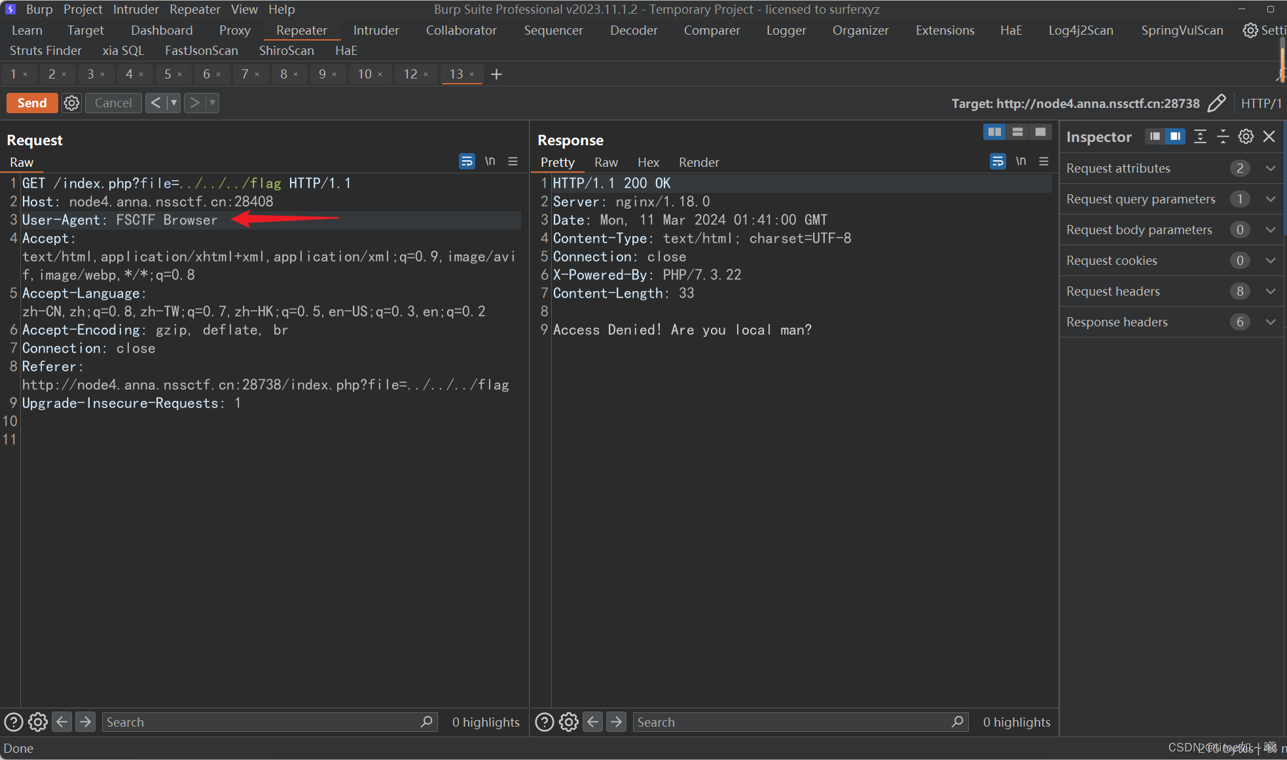Click the Cancel button
The image size is (1287, 760).
coord(113,103)
